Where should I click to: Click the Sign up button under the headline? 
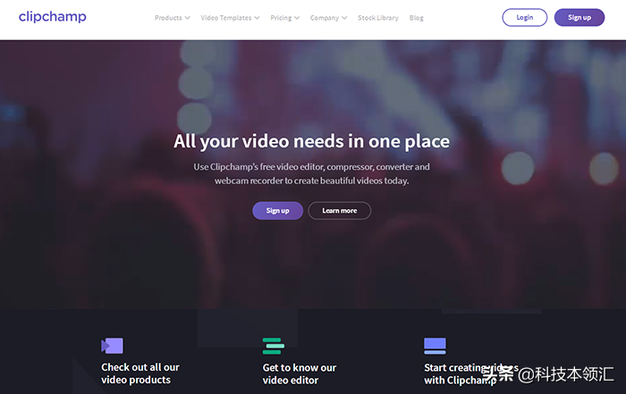pyautogui.click(x=277, y=211)
